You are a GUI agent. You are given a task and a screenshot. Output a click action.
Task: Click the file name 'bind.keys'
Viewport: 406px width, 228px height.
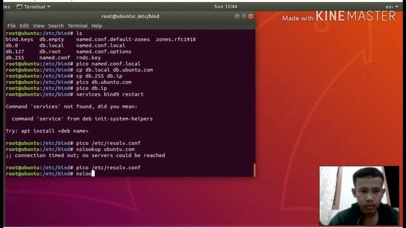point(20,39)
